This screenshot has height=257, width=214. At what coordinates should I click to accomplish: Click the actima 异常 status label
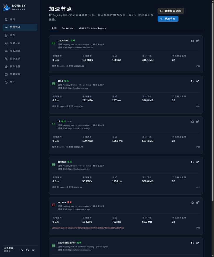[69, 202]
